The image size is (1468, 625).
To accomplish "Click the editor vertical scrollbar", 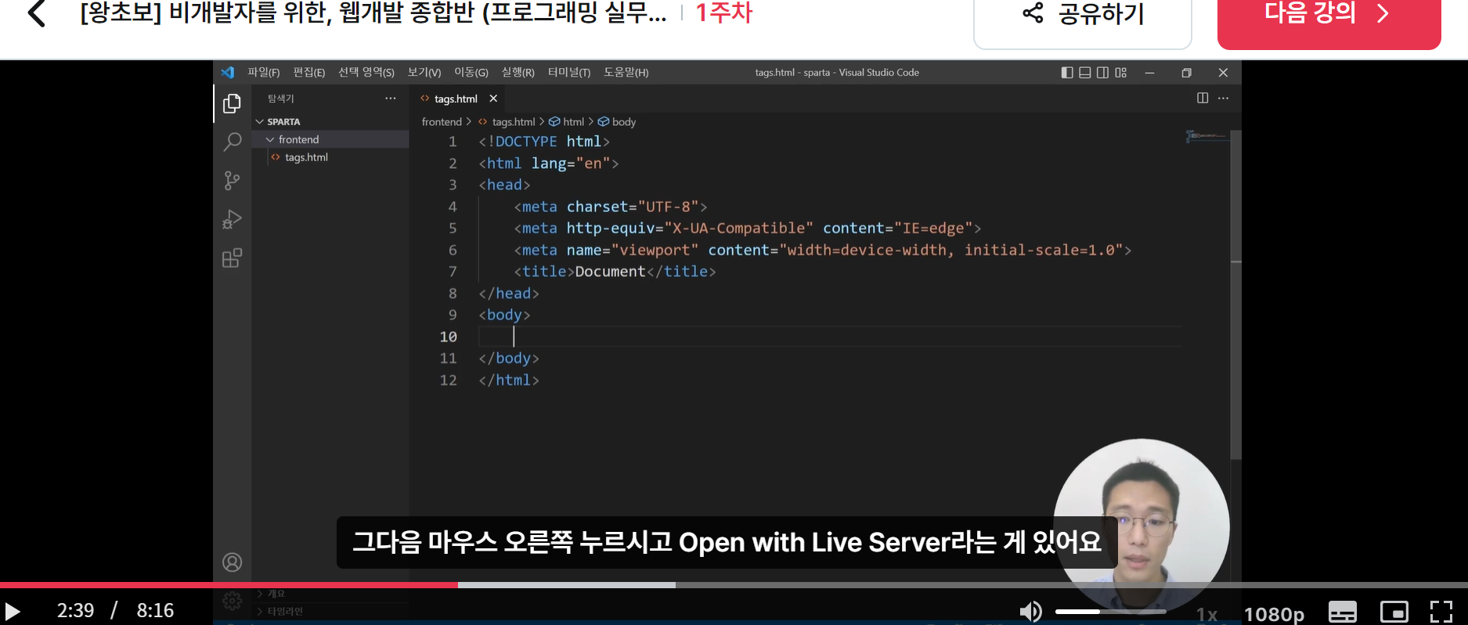I will click(1235, 294).
